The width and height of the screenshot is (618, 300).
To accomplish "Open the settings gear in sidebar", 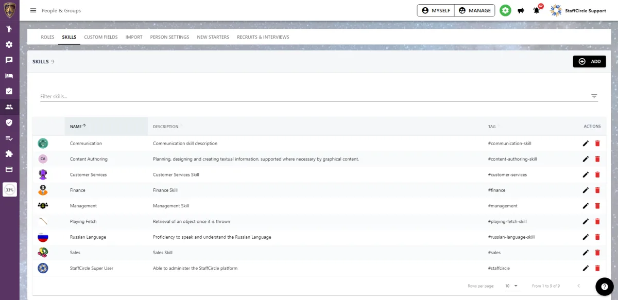I will [x=9, y=45].
